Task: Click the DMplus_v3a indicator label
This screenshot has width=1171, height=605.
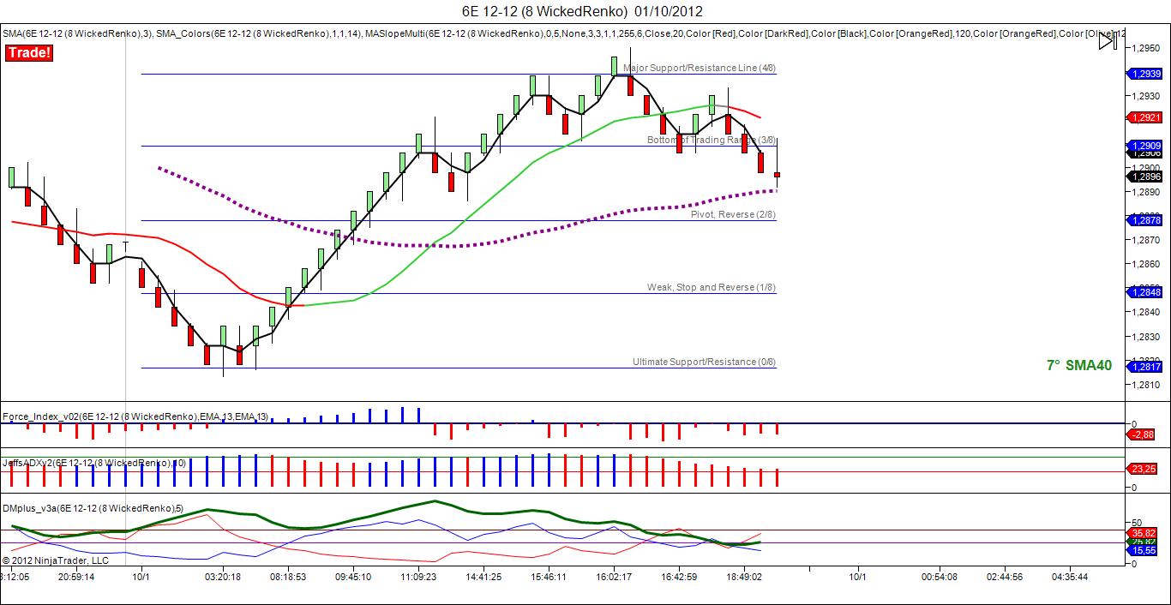Action: (x=91, y=508)
